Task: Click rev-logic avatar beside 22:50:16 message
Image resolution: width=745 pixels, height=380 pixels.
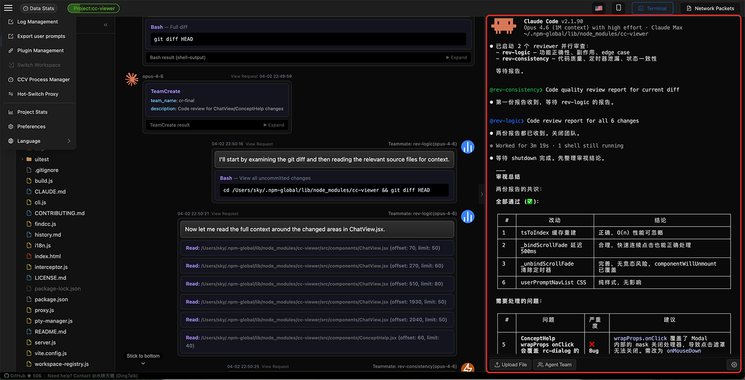Action: pyautogui.click(x=467, y=147)
